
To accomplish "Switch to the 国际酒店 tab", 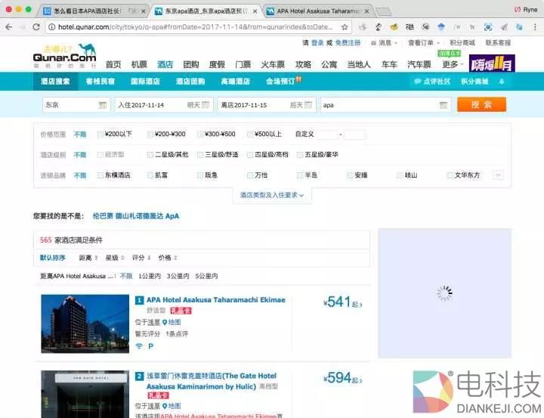I will [146, 81].
